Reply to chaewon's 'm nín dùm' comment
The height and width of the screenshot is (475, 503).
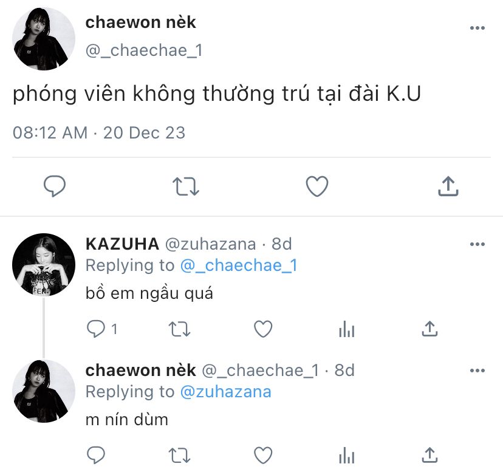pos(96,455)
